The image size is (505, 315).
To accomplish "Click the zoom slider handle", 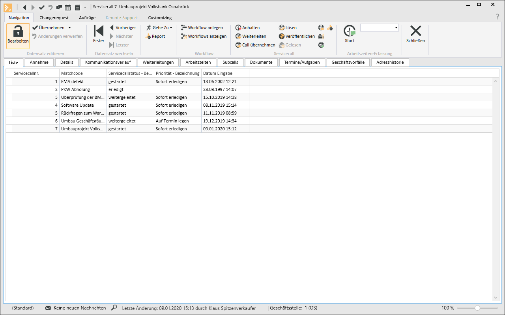I will [x=477, y=308].
